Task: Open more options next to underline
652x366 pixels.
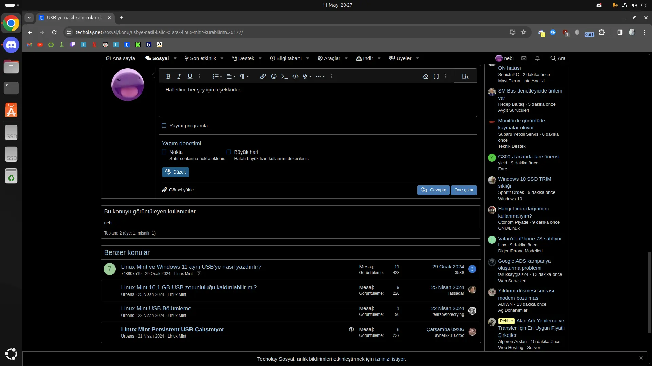Action: point(199,77)
